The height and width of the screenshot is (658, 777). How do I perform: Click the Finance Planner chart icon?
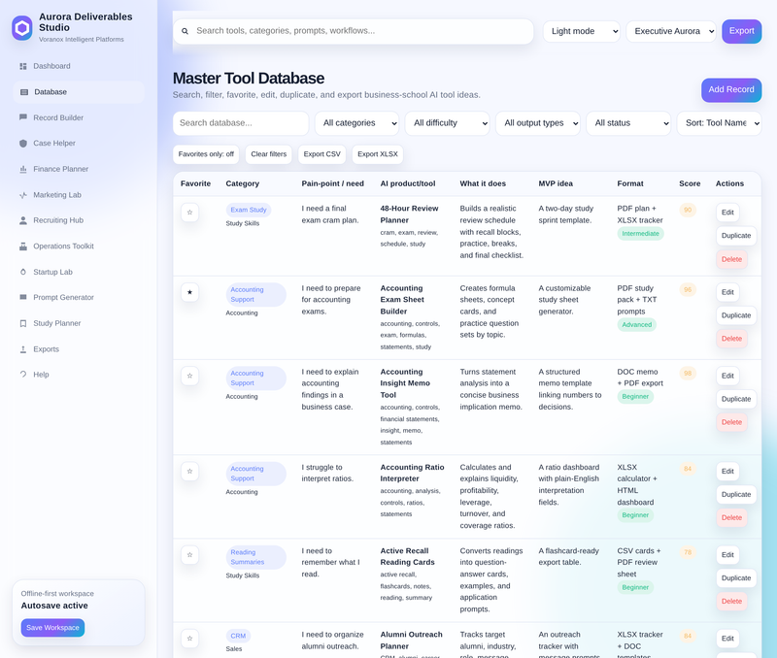pyautogui.click(x=22, y=169)
